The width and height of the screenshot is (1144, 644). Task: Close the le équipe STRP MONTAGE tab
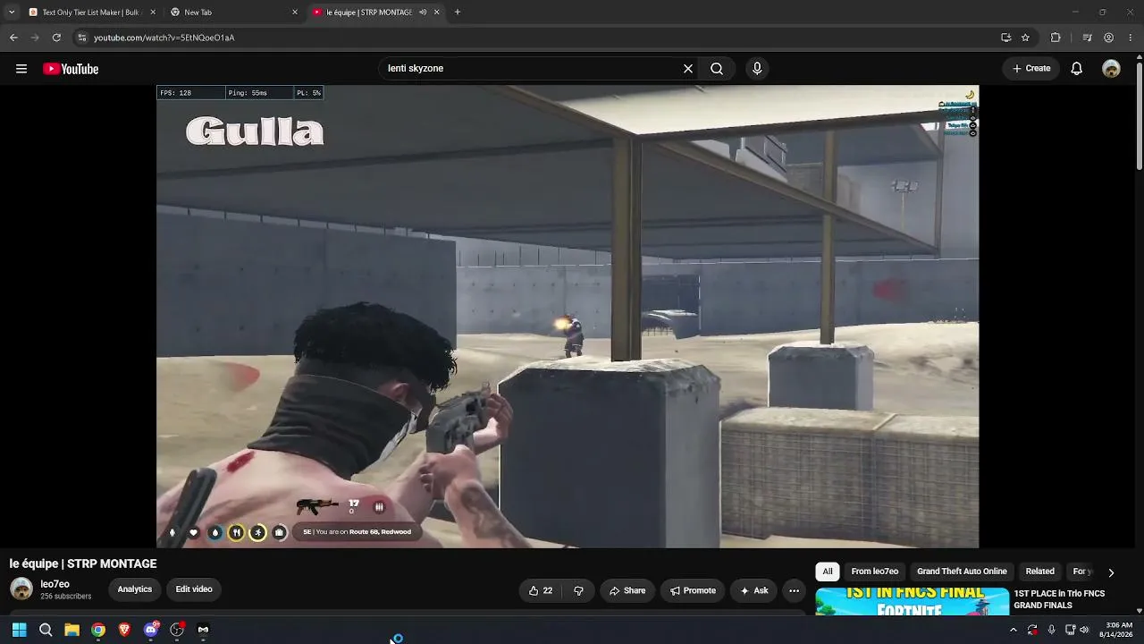436,13
